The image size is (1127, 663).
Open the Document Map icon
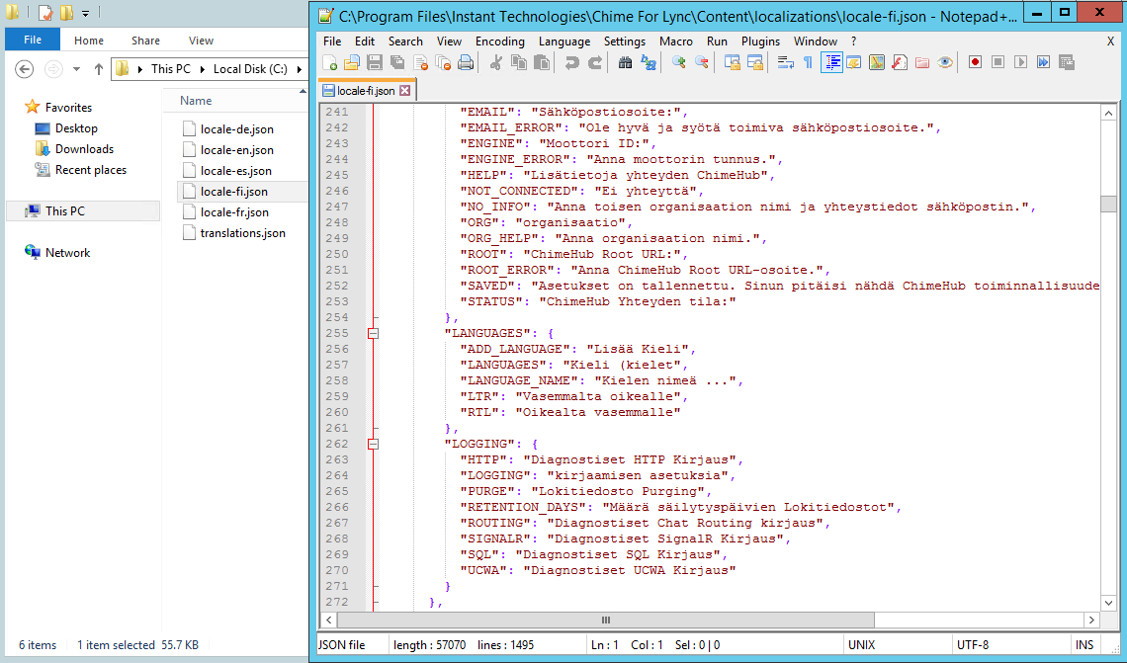[876, 63]
